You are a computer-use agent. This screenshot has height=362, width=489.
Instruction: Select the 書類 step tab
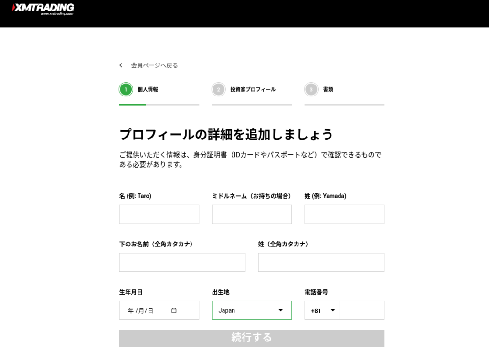(x=328, y=89)
